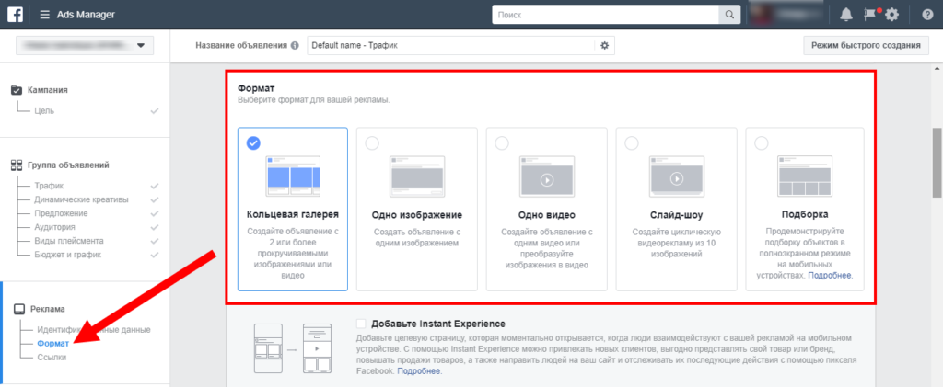The width and height of the screenshot is (943, 387).
Task: Click the Подборка format illustration
Action: tap(805, 176)
